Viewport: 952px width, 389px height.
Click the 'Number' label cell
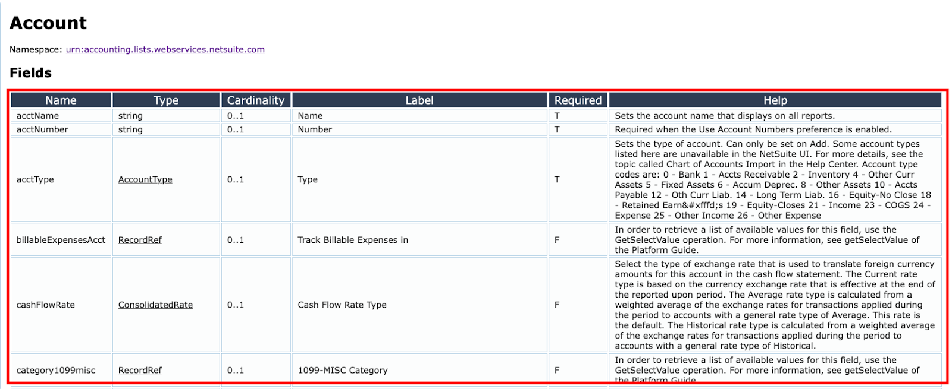point(419,129)
